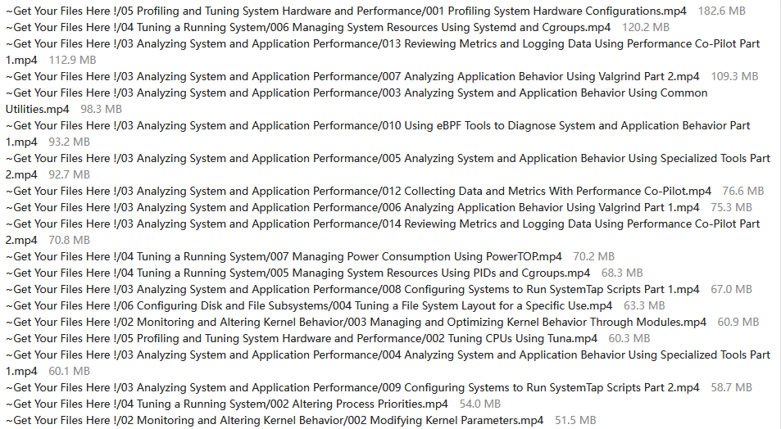Click the 67.0 MB size label
The image size is (781, 429).
click(x=731, y=290)
